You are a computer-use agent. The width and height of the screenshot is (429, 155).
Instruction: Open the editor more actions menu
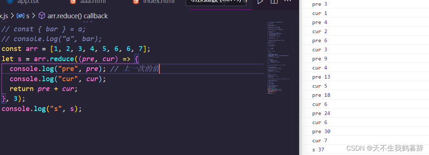point(287,1)
